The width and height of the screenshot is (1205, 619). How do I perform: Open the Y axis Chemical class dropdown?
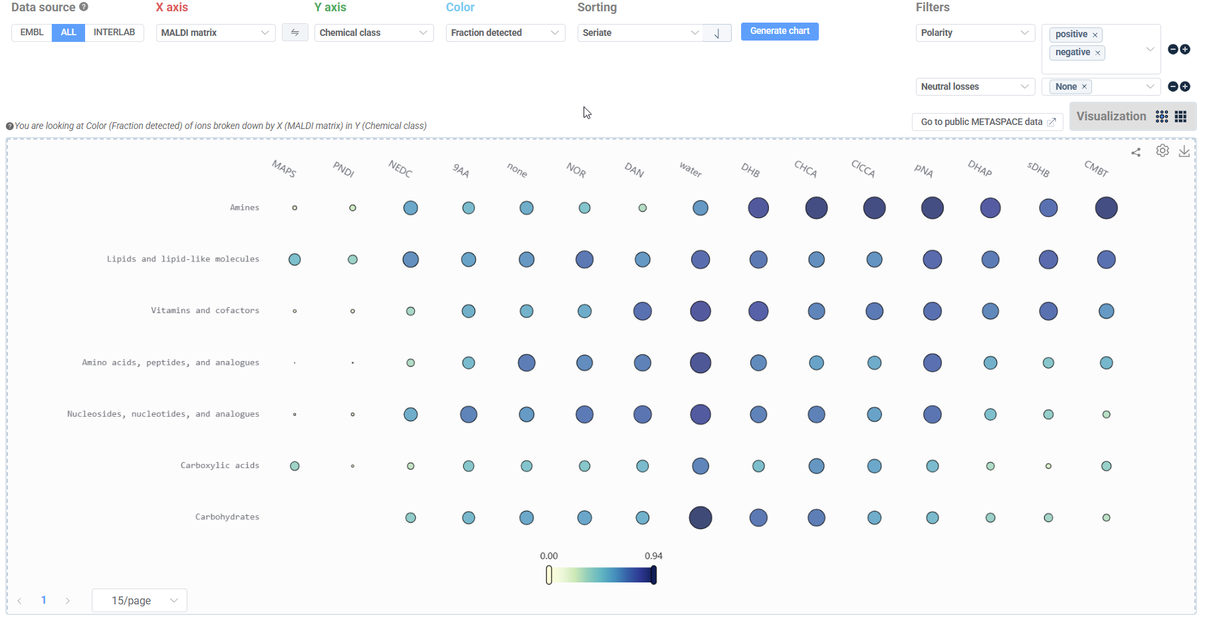(374, 33)
